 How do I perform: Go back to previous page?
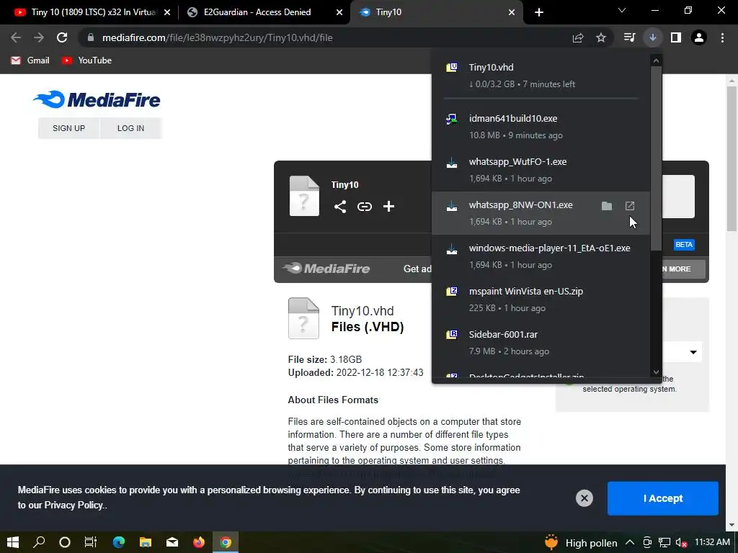tap(16, 37)
